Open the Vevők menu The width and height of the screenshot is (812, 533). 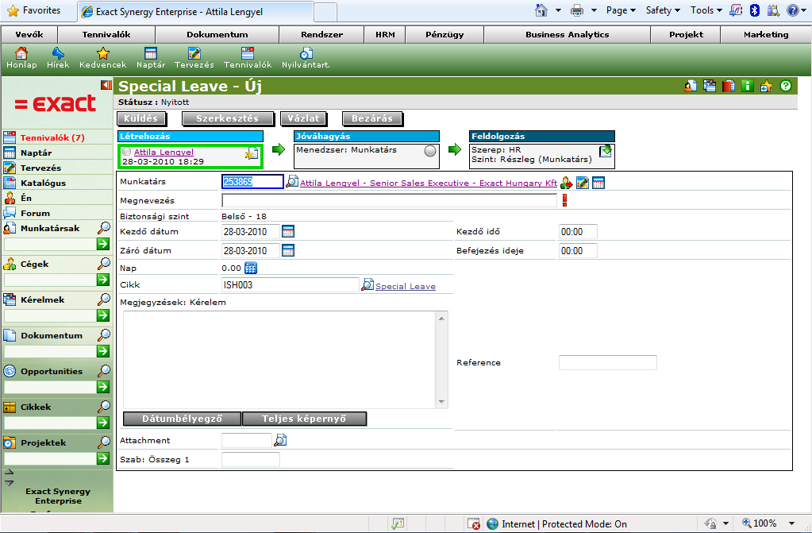coord(29,35)
